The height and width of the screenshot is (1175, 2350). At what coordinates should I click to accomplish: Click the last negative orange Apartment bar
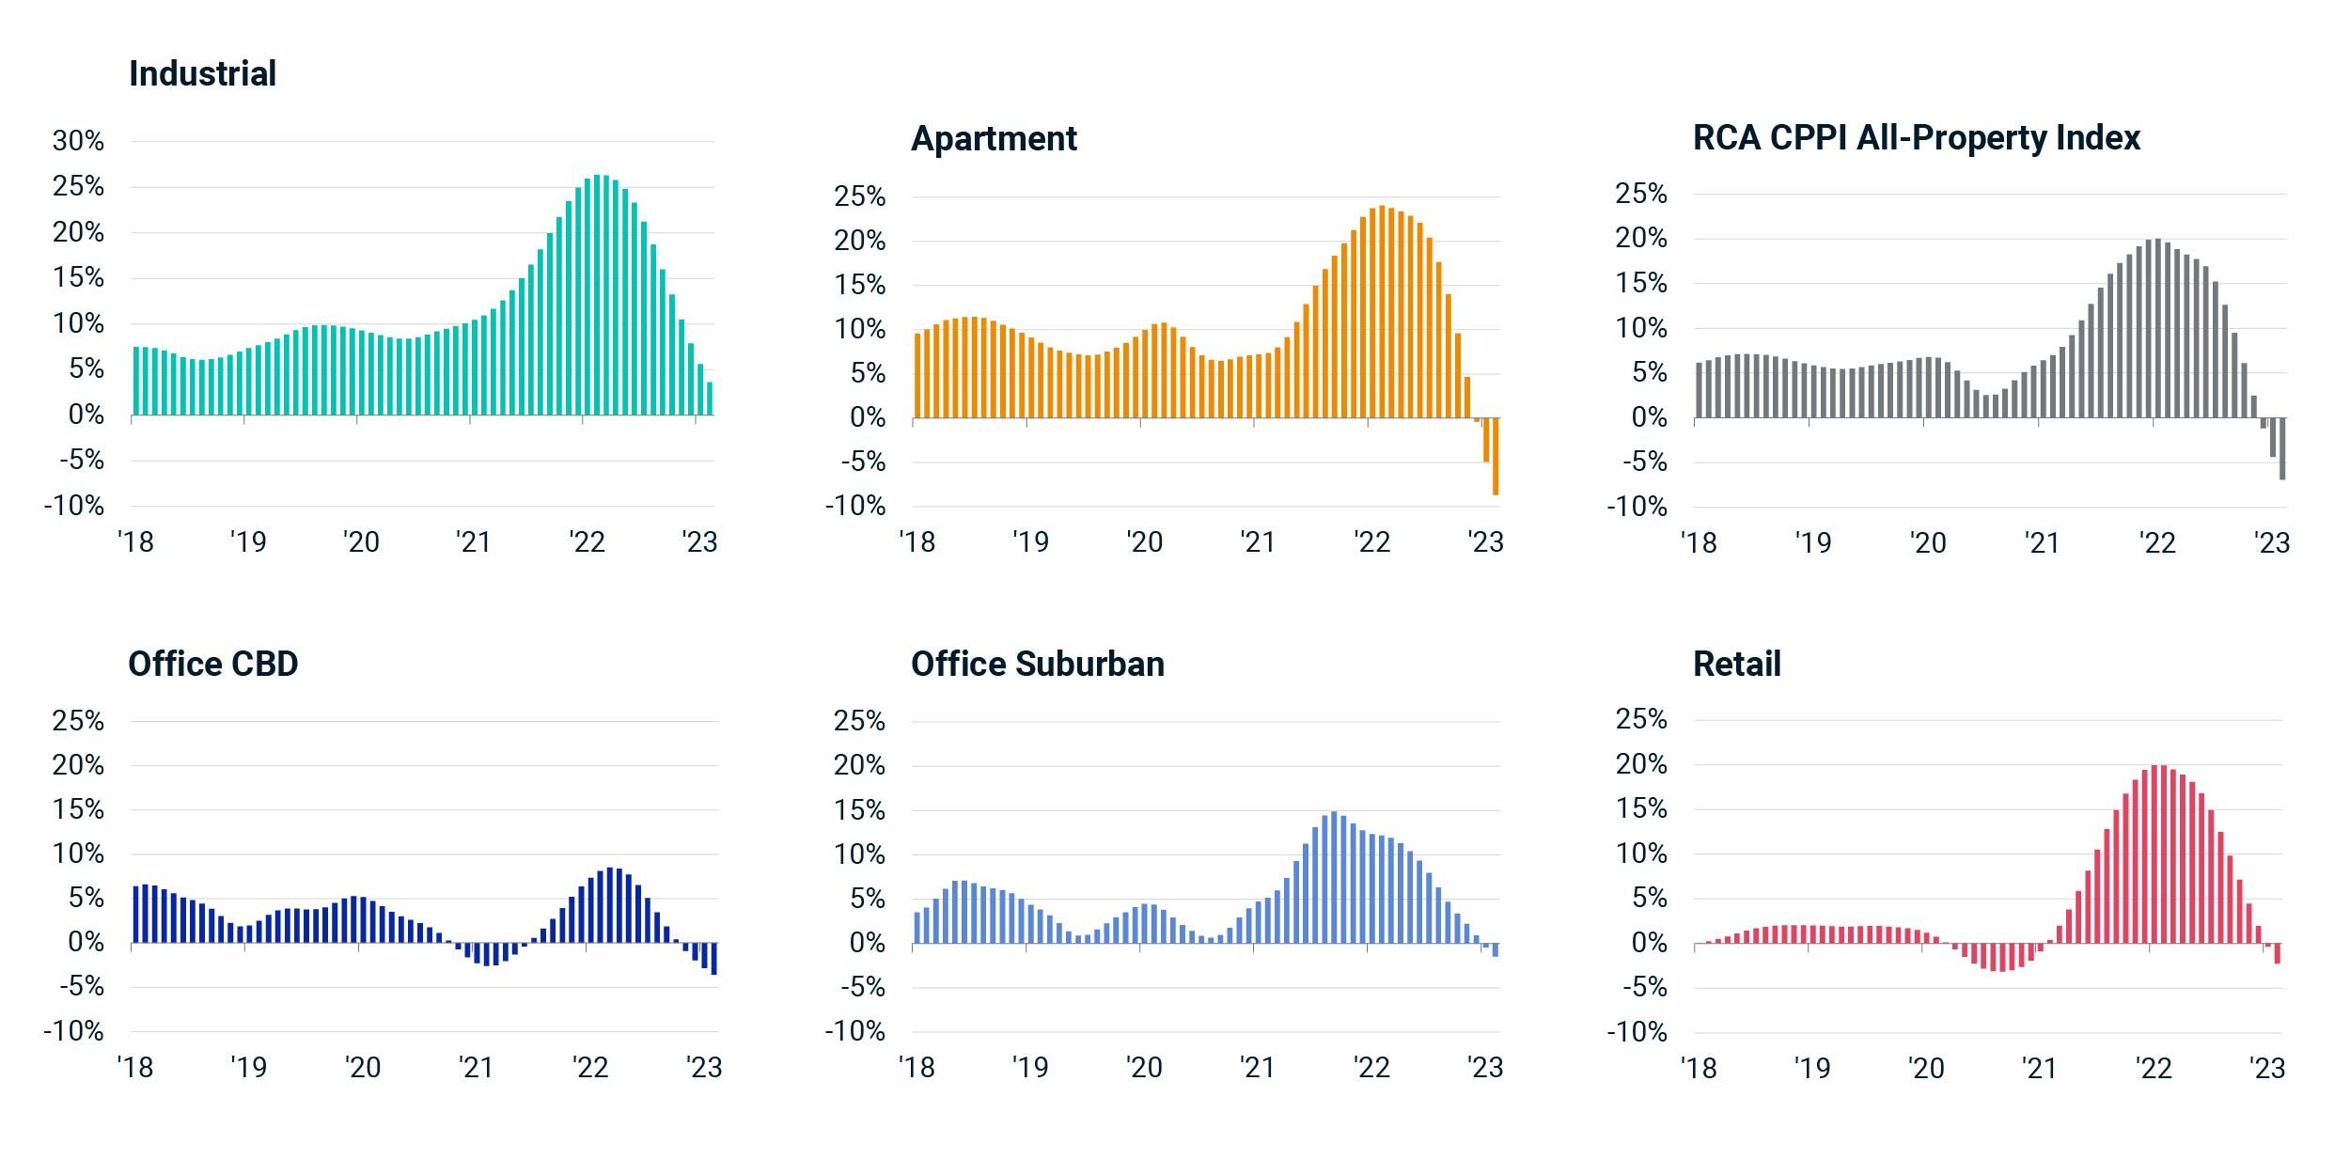click(1496, 456)
